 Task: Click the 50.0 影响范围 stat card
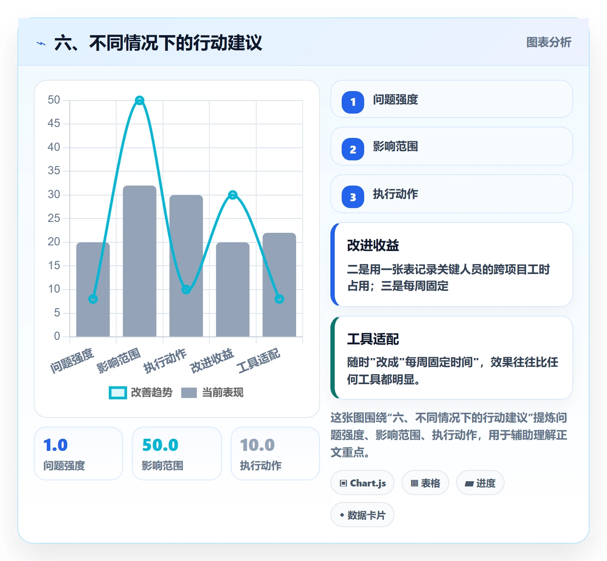(x=177, y=453)
